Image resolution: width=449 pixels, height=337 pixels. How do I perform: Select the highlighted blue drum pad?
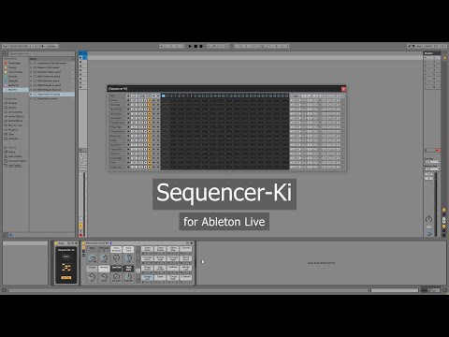point(148,277)
